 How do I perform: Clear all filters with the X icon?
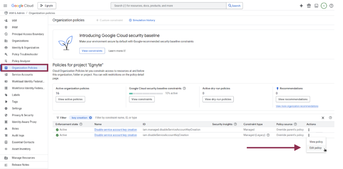[x=323, y=118]
